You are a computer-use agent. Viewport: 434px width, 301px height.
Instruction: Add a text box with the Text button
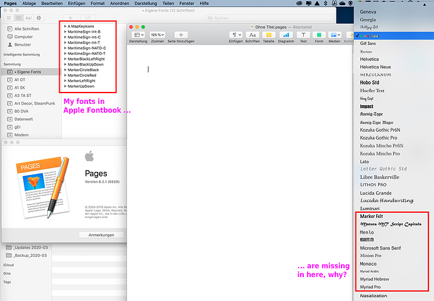303,35
